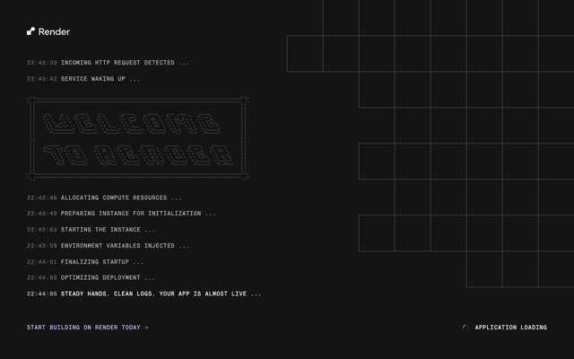
Task: Select the Preparing Instance for Initialization line
Action: 121,214
